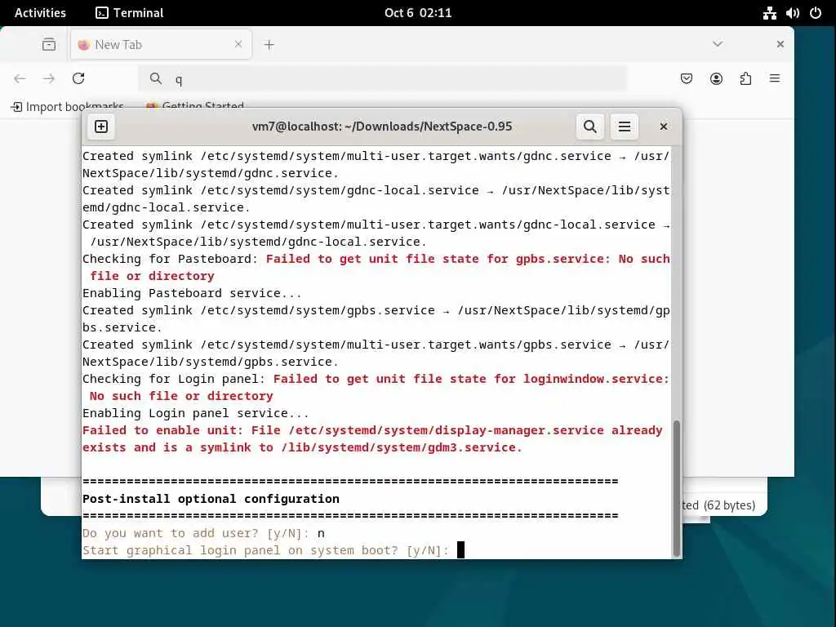Open a new terminal tab
Viewport: 836px width, 627px height.
(101, 127)
